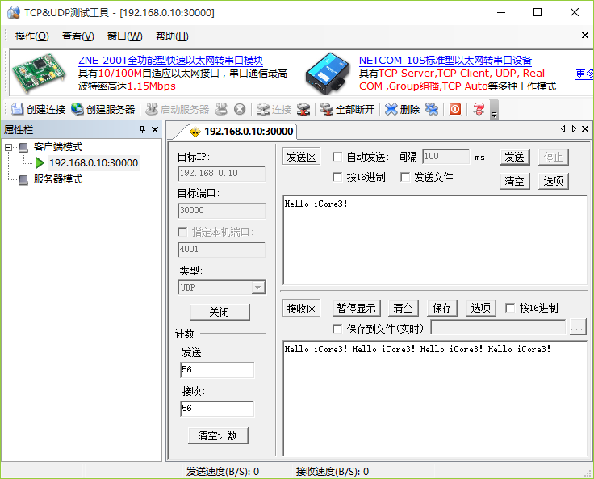Check 保存到文件(实时) save to file option
Viewport: 594px width, 479px height.
337,328
